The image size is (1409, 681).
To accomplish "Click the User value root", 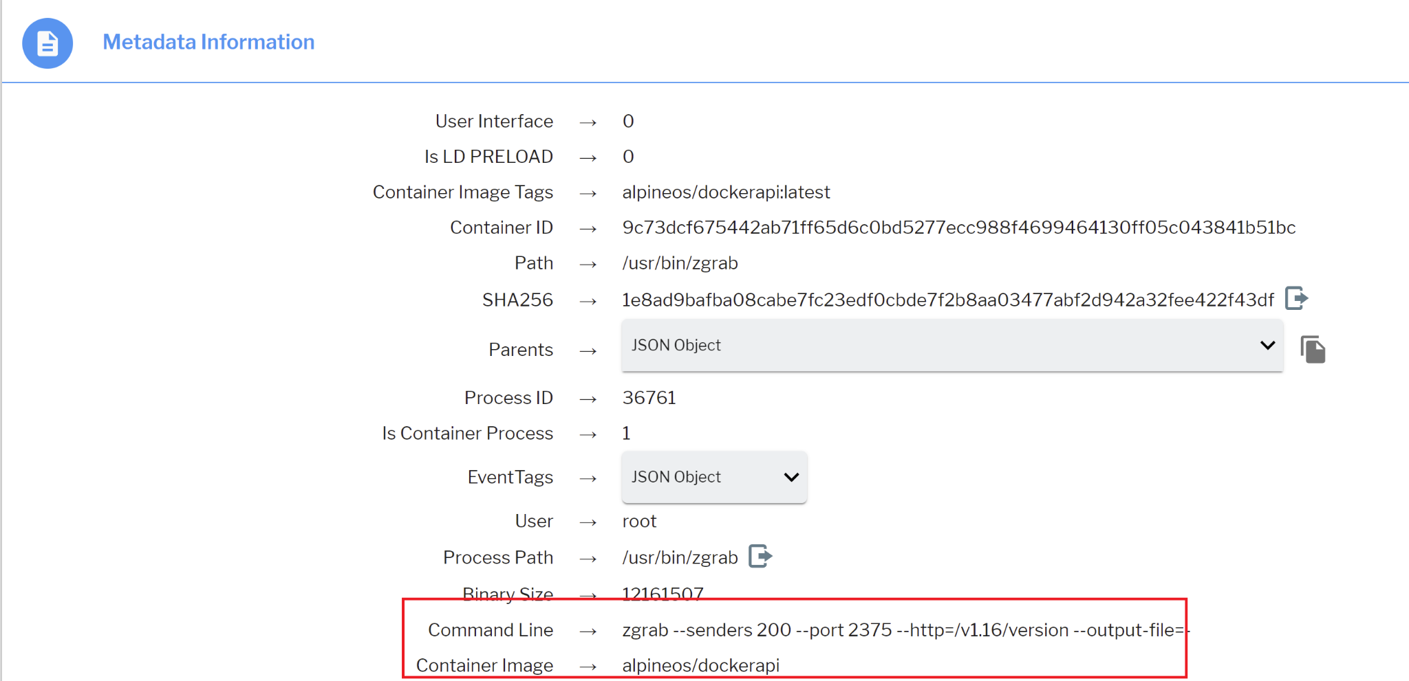I will [639, 521].
